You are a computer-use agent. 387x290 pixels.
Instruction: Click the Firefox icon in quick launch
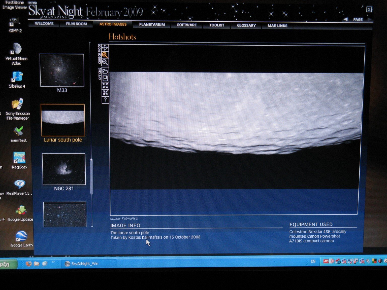29,264
